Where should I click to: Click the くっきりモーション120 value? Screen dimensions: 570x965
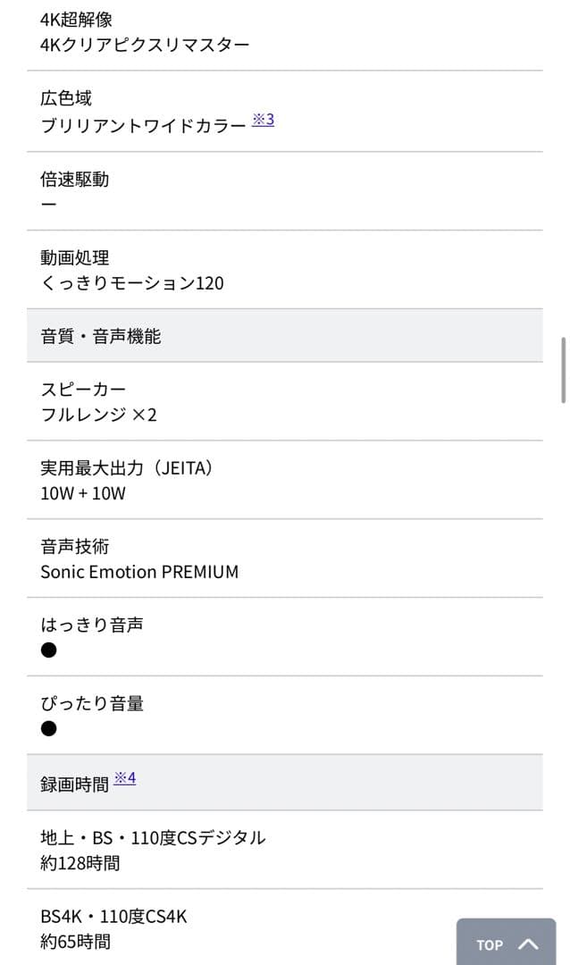click(x=132, y=283)
